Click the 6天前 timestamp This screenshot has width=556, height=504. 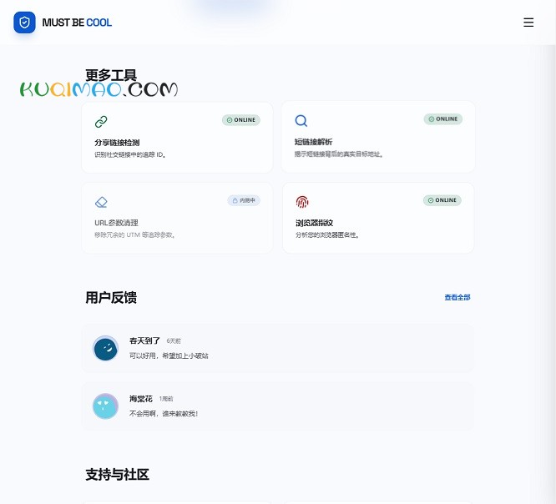tap(174, 341)
